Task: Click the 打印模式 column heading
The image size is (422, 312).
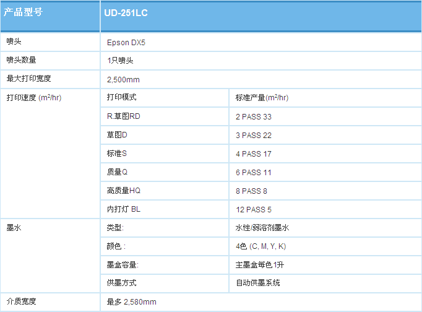Action: pos(121,98)
